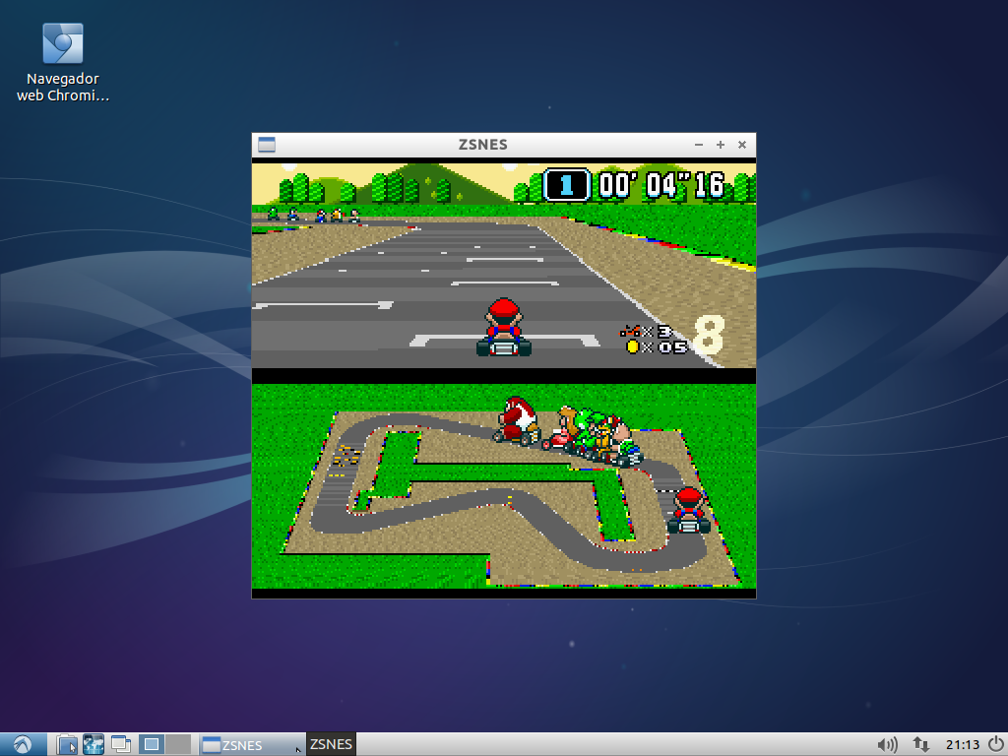Launch the file manager from the taskbar
The height and width of the screenshot is (756, 1008).
point(67,744)
